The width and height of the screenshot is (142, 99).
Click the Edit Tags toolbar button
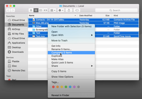[77, 10]
